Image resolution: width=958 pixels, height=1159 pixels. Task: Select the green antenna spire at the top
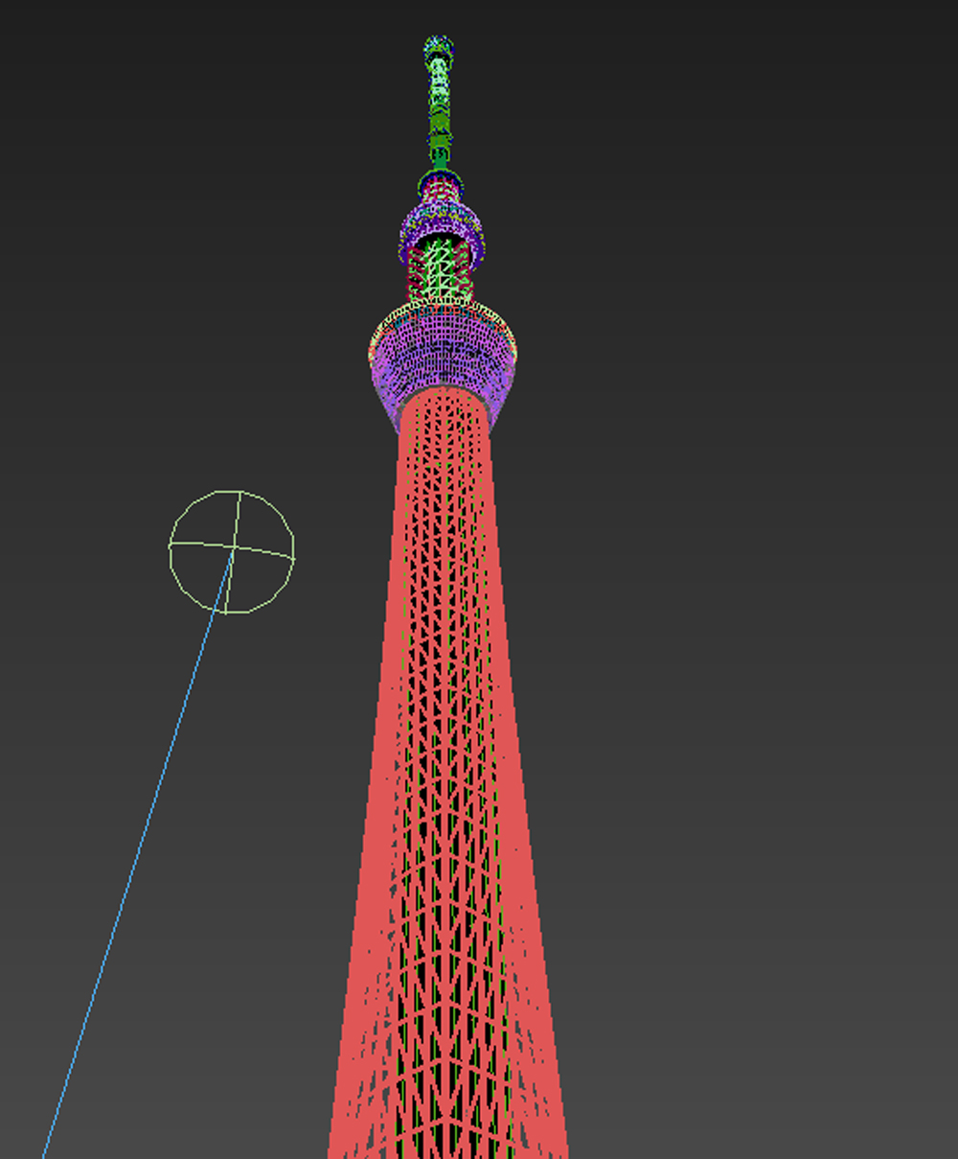(x=438, y=96)
